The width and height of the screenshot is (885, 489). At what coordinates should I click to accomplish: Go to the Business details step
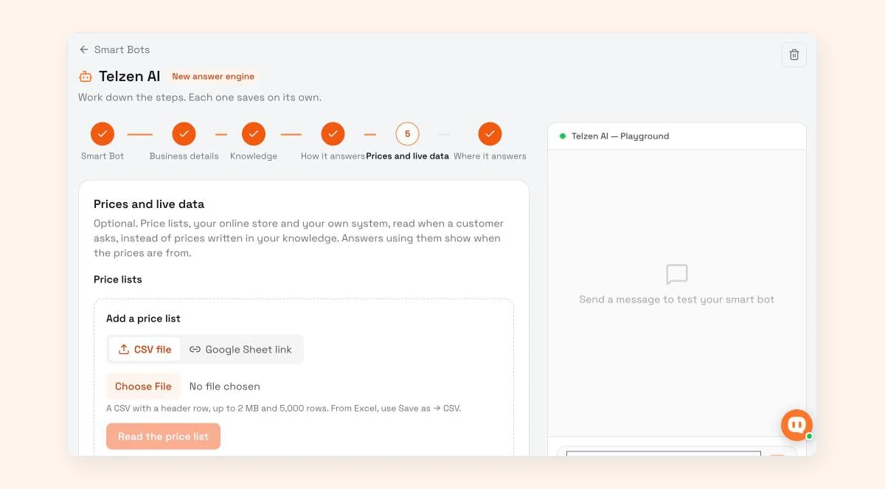point(184,133)
